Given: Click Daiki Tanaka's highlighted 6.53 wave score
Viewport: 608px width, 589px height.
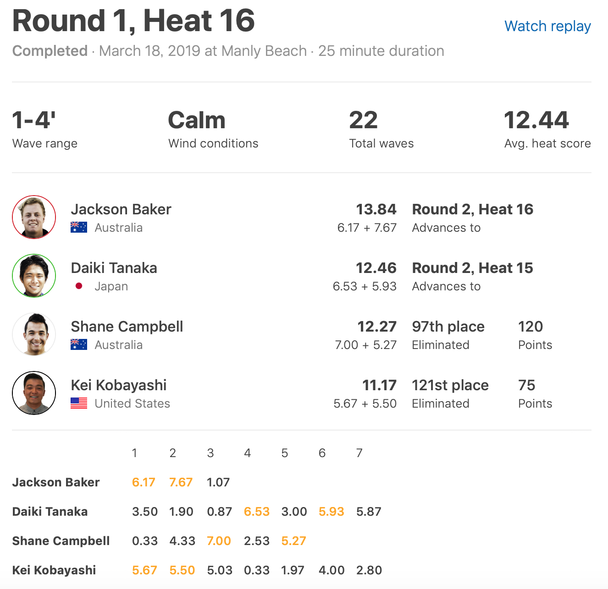Looking at the screenshot, I should (257, 512).
